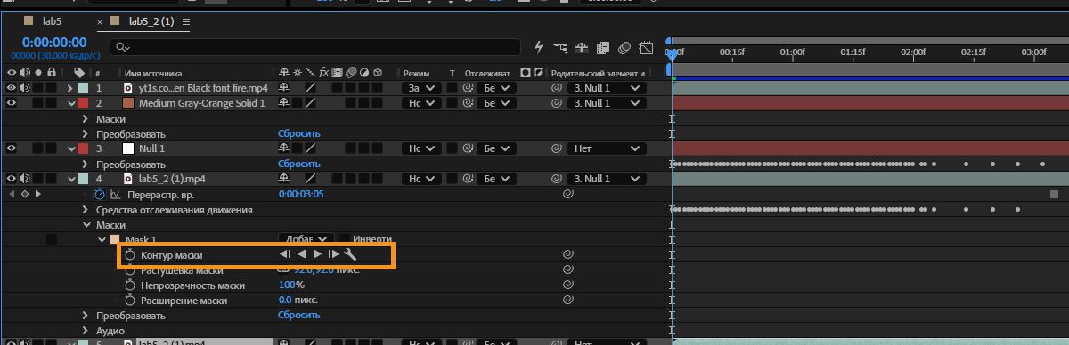Click Сбросить for Null 1 Преобразовать
The width and height of the screenshot is (1069, 345).
point(298,164)
